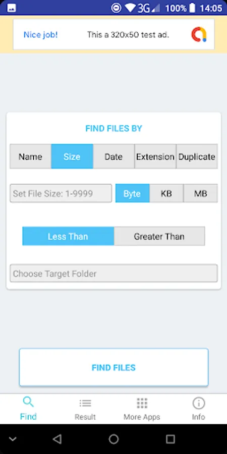Tap the Android home circle

pyautogui.click(x=113, y=439)
